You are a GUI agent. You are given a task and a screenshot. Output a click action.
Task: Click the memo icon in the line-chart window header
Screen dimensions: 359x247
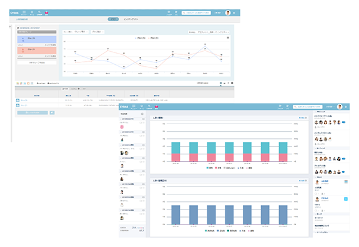click(176, 12)
